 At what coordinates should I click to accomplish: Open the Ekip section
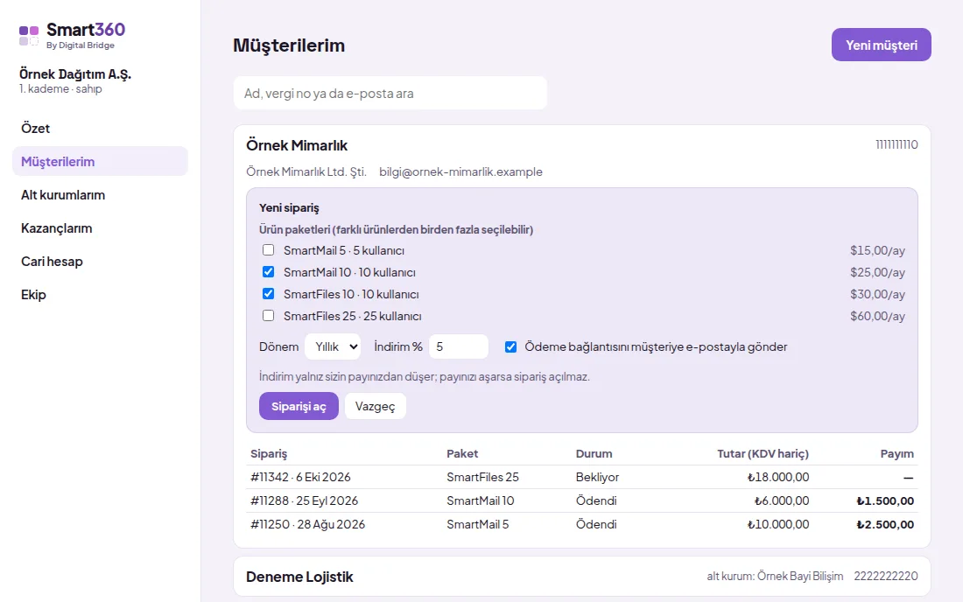(100, 294)
